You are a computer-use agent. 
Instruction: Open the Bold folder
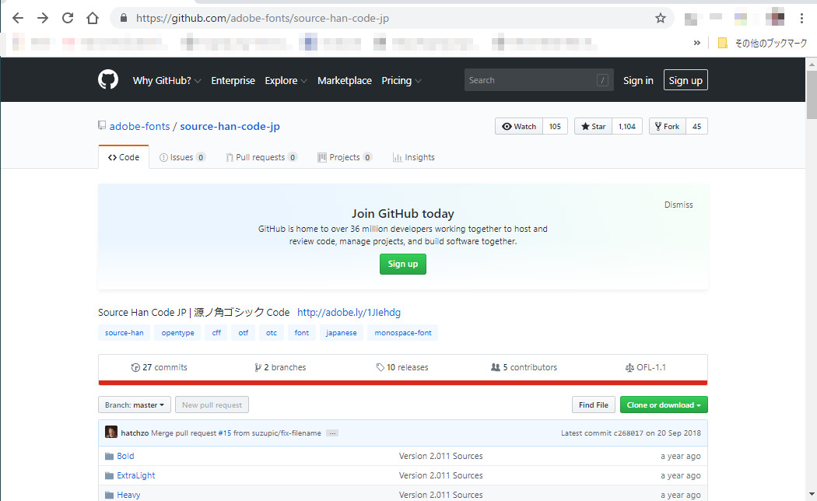(125, 456)
